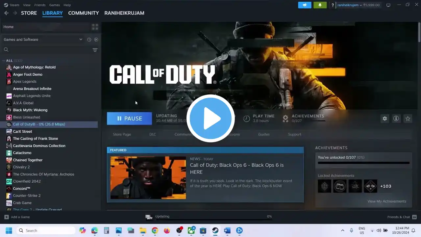
Task: Select Counter-Strike 2 in library
Action: [27, 196]
